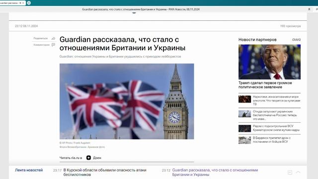Close the Guardian рассказала browser tab
318x179 pixels.
point(23,3)
